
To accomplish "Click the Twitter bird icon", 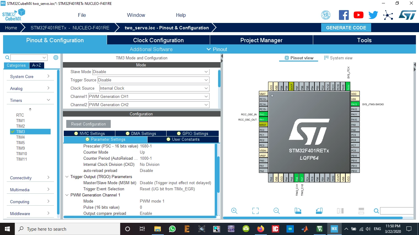I will [x=373, y=15].
